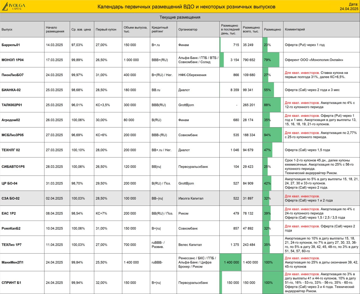Click the Текущие размещения section header

coord(180,17)
